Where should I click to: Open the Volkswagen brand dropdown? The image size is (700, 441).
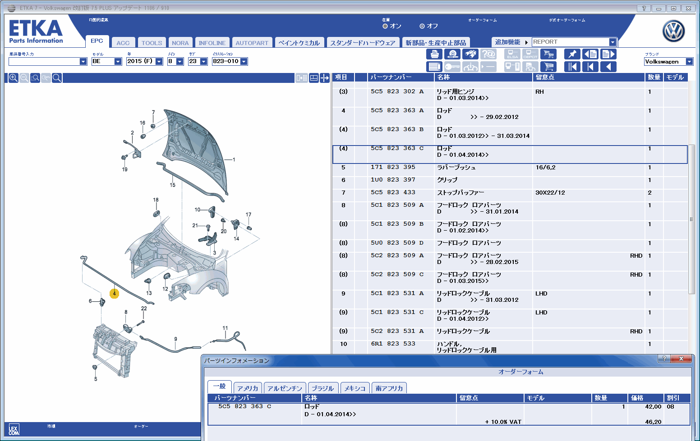tap(689, 62)
